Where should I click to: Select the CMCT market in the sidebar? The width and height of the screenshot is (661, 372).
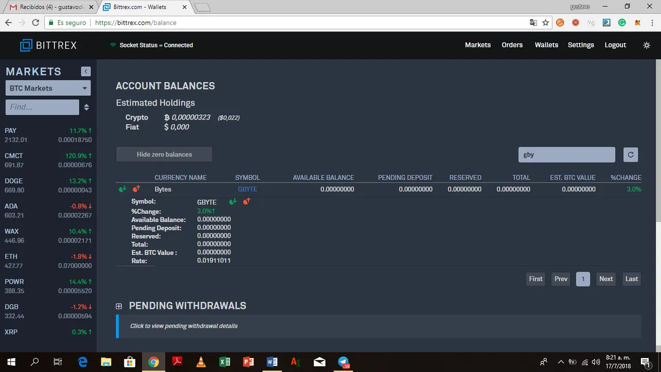[48, 160]
